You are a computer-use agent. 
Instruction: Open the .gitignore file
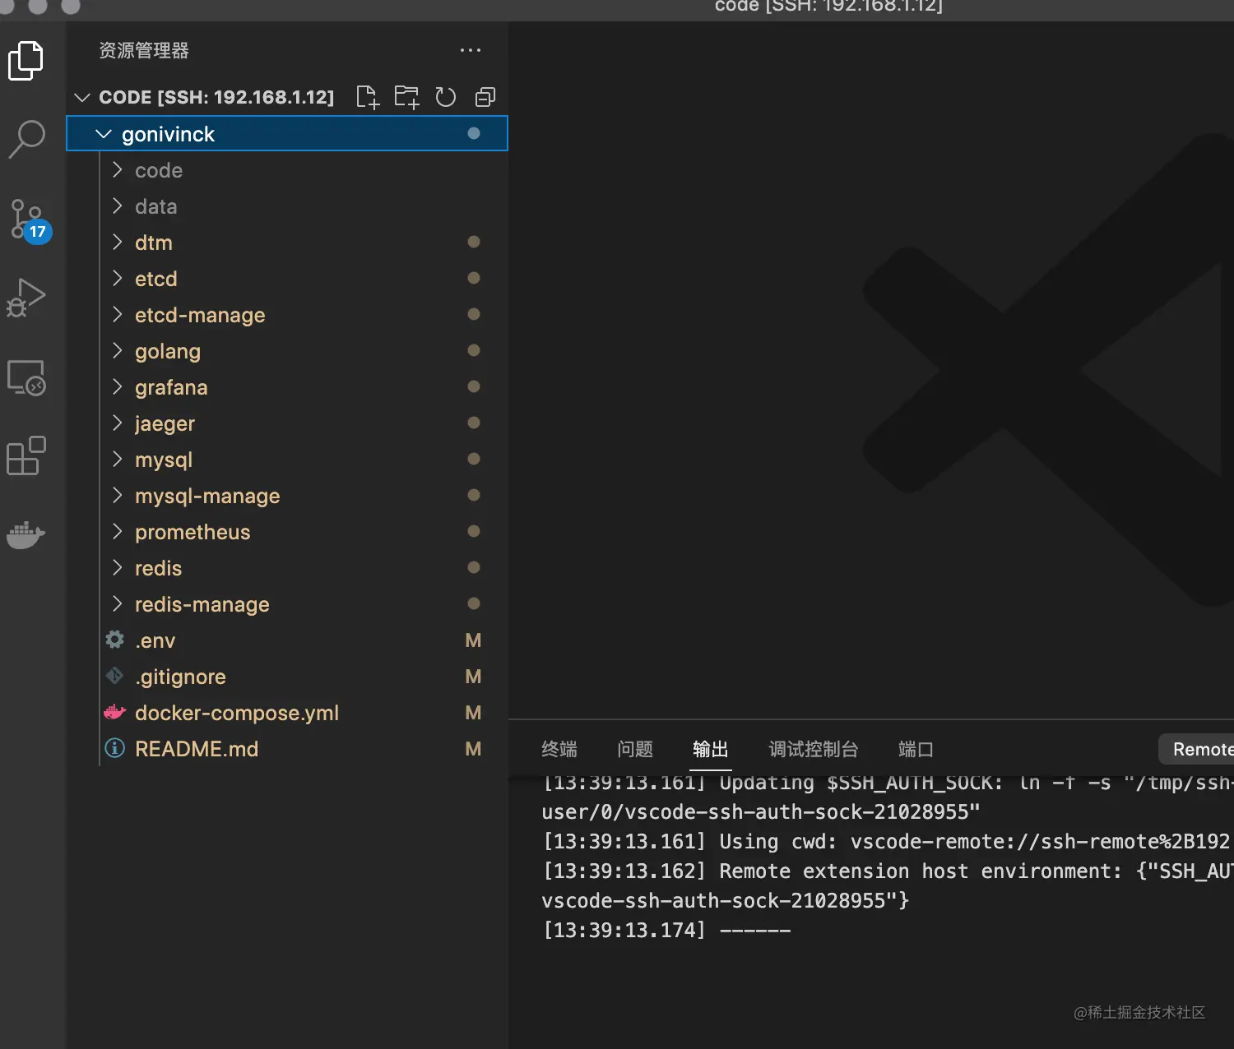click(287, 677)
